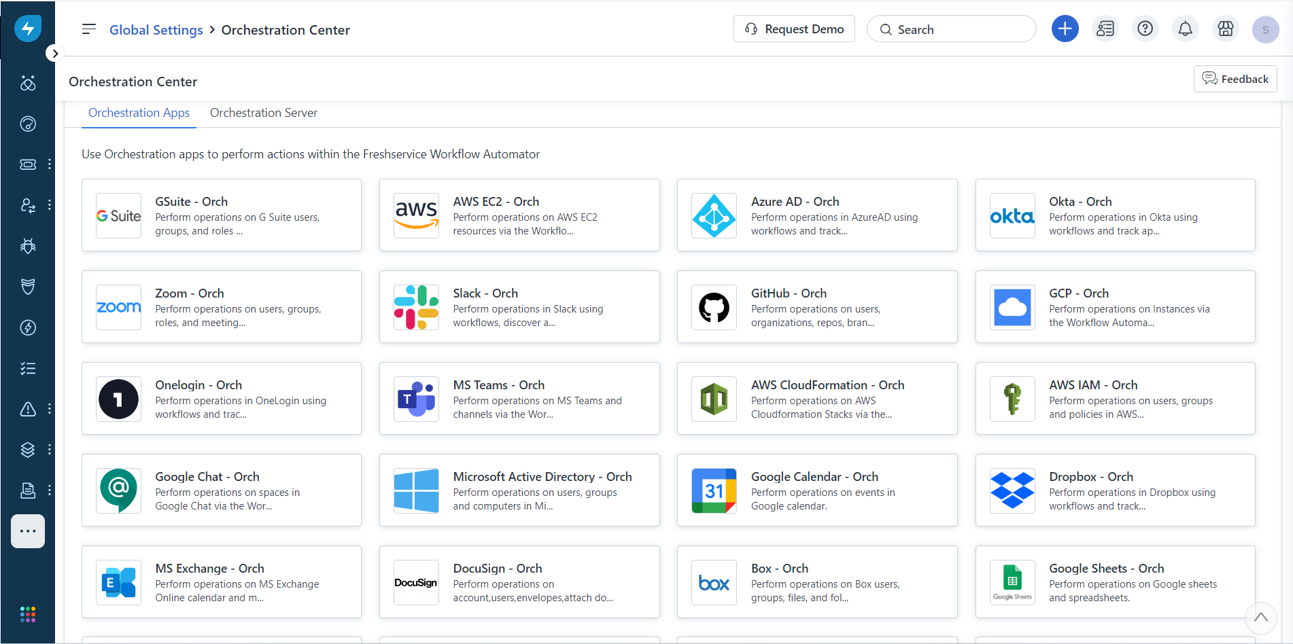Open the lightning circle sidebar icon
The height and width of the screenshot is (644, 1293).
28,327
